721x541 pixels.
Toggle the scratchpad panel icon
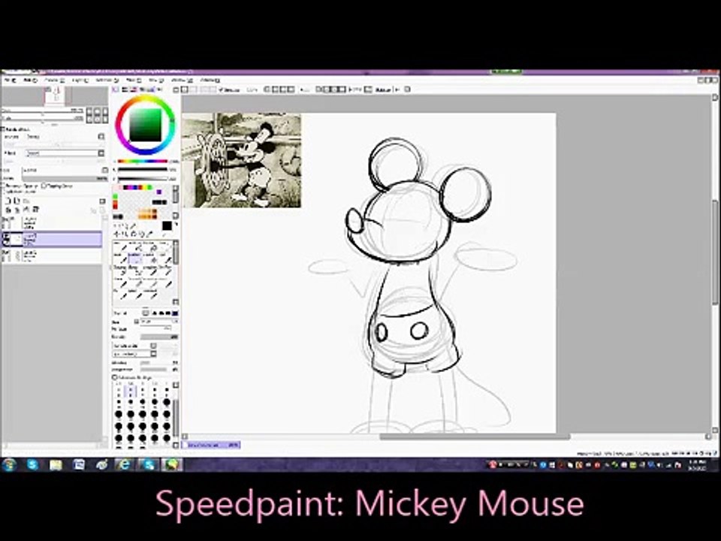(x=159, y=89)
